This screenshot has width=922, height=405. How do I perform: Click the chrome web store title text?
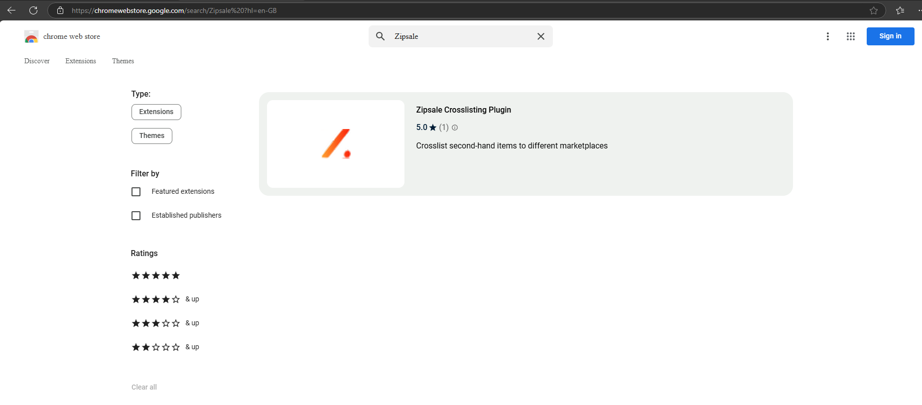(x=72, y=36)
